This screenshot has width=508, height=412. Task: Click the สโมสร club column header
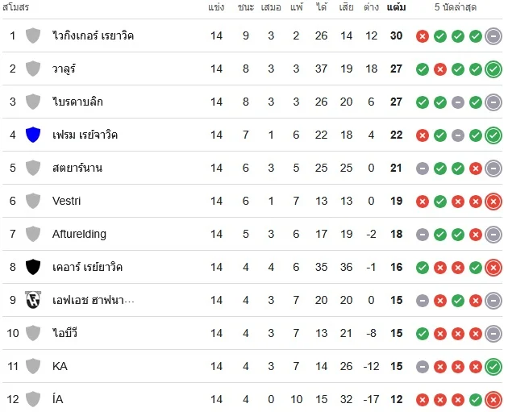click(16, 7)
